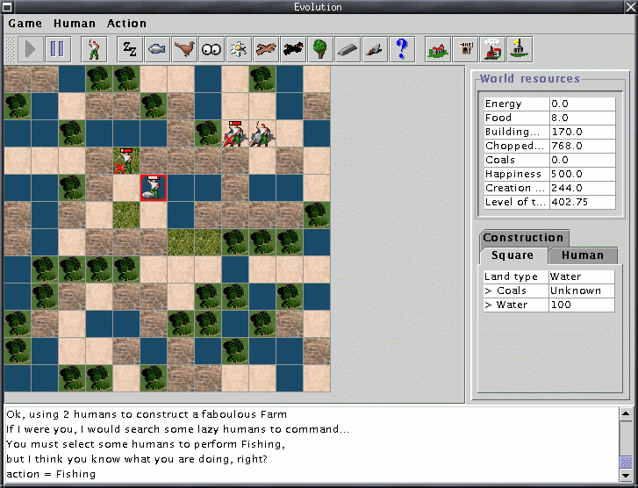Screen dimensions: 638x488
Task: Open the Action menu
Action: (126, 24)
